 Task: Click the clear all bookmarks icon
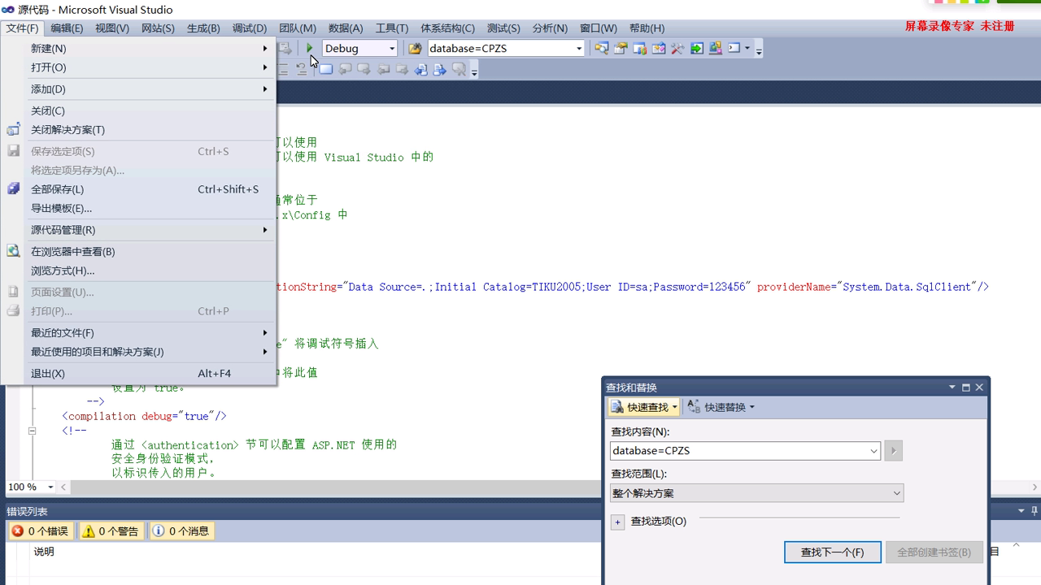click(459, 70)
